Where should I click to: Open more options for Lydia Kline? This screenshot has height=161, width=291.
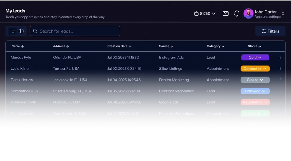[x=280, y=69]
